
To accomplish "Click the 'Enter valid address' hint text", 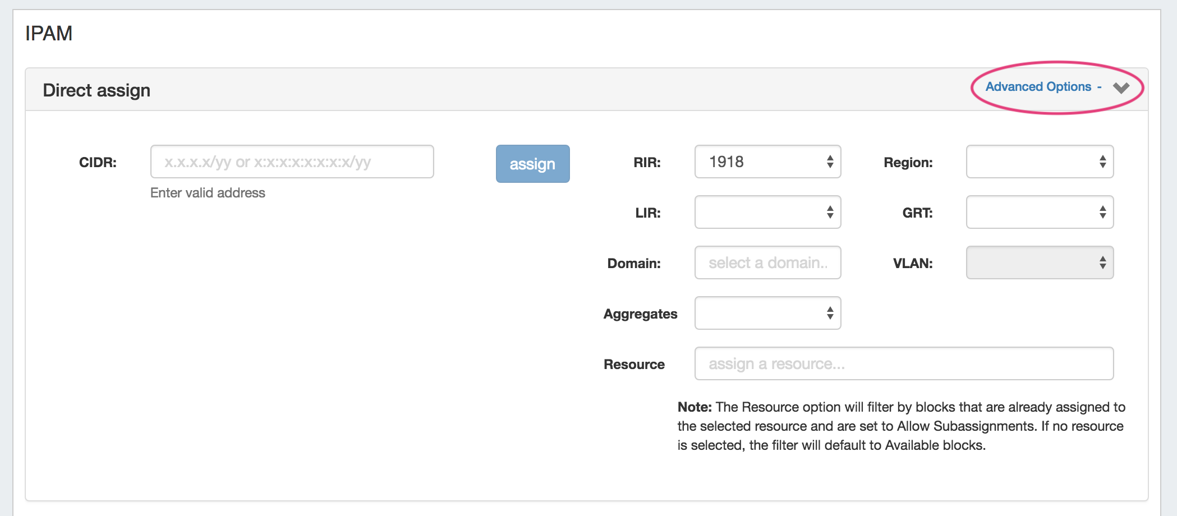I will (x=208, y=193).
